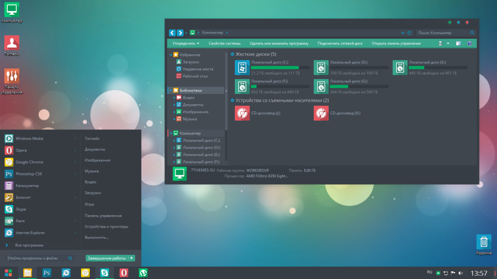Image resolution: width=497 pixels, height=279 pixels.
Task: Click the Start menu search field
Action: point(38,258)
